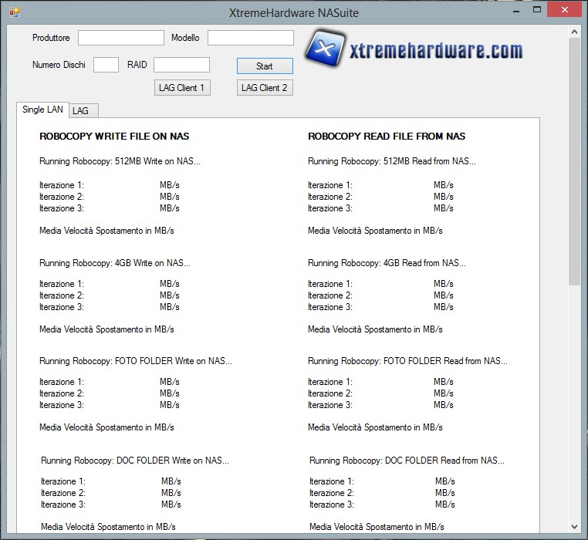Click the XtremeHardware NASuite title bar text

[294, 12]
